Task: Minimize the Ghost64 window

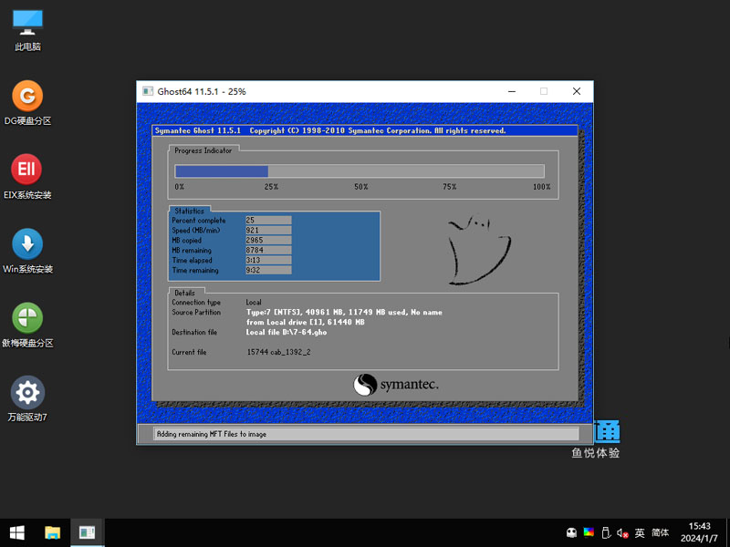Action: 512,91
